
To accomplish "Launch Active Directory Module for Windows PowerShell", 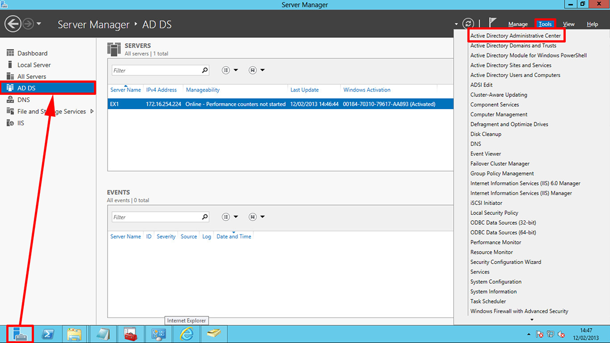I will (x=528, y=55).
